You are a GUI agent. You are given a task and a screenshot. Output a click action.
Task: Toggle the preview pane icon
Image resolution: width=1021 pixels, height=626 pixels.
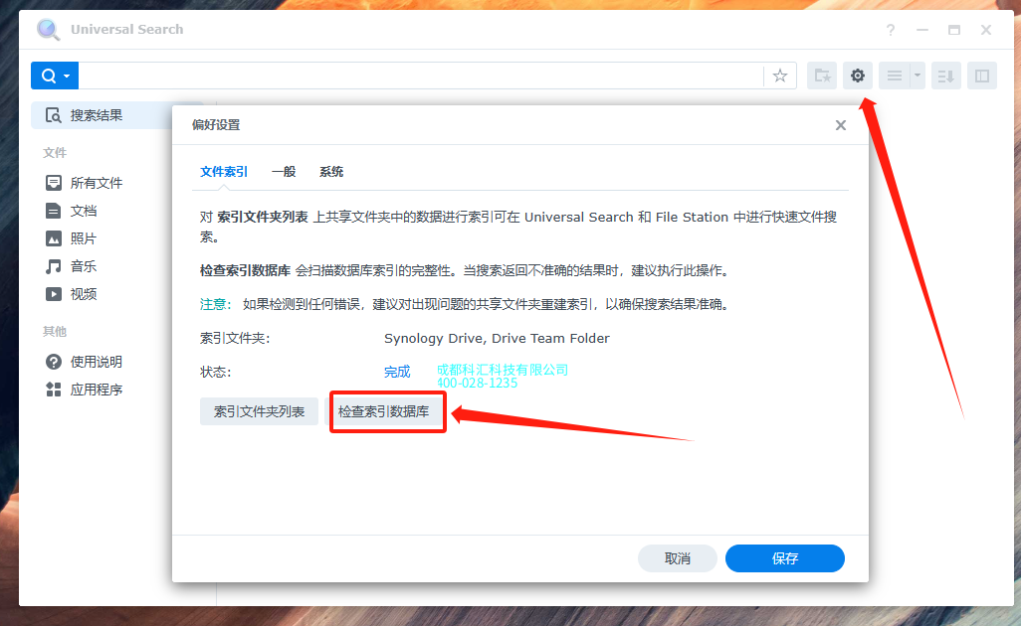click(x=982, y=77)
